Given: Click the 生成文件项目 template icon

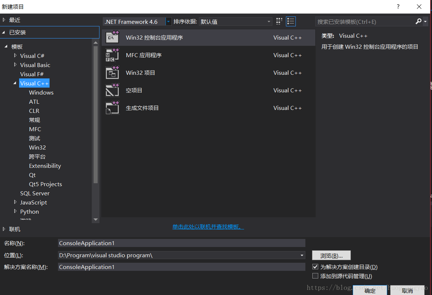Looking at the screenshot, I should click(x=112, y=108).
